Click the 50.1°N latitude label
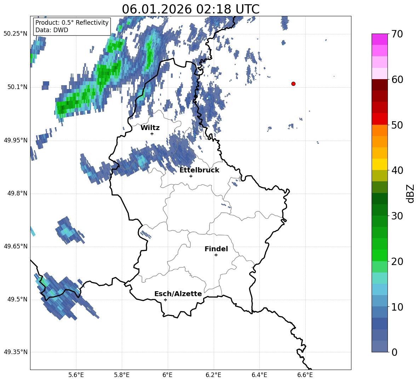Image resolution: width=419 pixels, height=382 pixels. pos(17,87)
